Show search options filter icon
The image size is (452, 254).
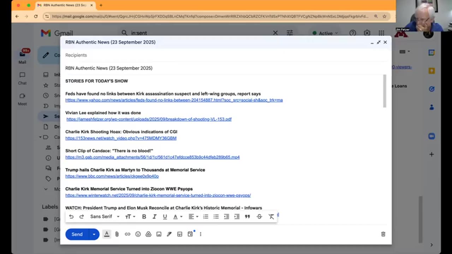point(290,33)
